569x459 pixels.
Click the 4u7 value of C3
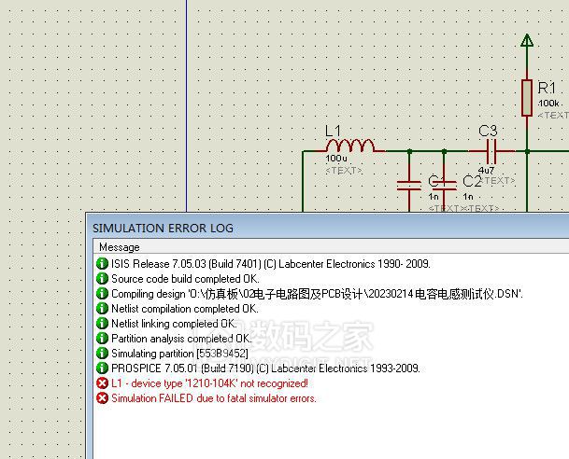486,170
